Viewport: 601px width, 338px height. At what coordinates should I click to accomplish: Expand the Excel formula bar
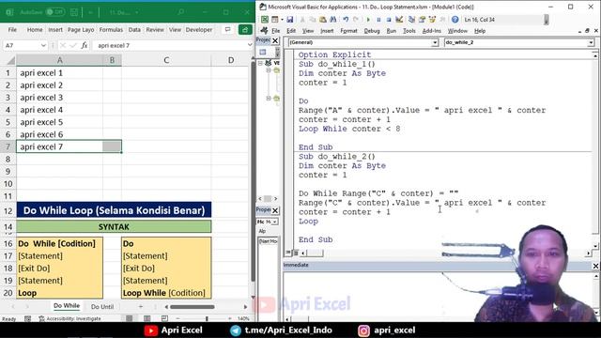(x=250, y=45)
